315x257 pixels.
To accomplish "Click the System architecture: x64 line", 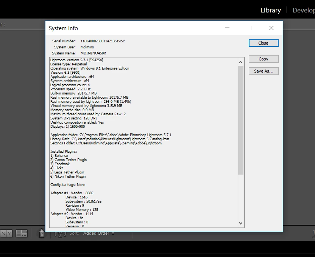I will tap(70, 81).
